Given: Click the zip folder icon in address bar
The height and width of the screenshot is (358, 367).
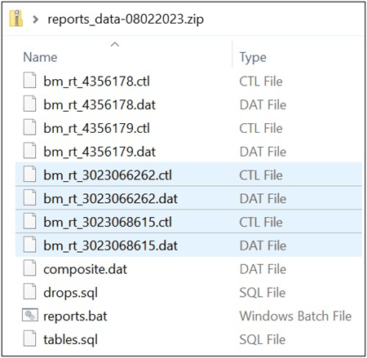Looking at the screenshot, I should click(x=16, y=19).
